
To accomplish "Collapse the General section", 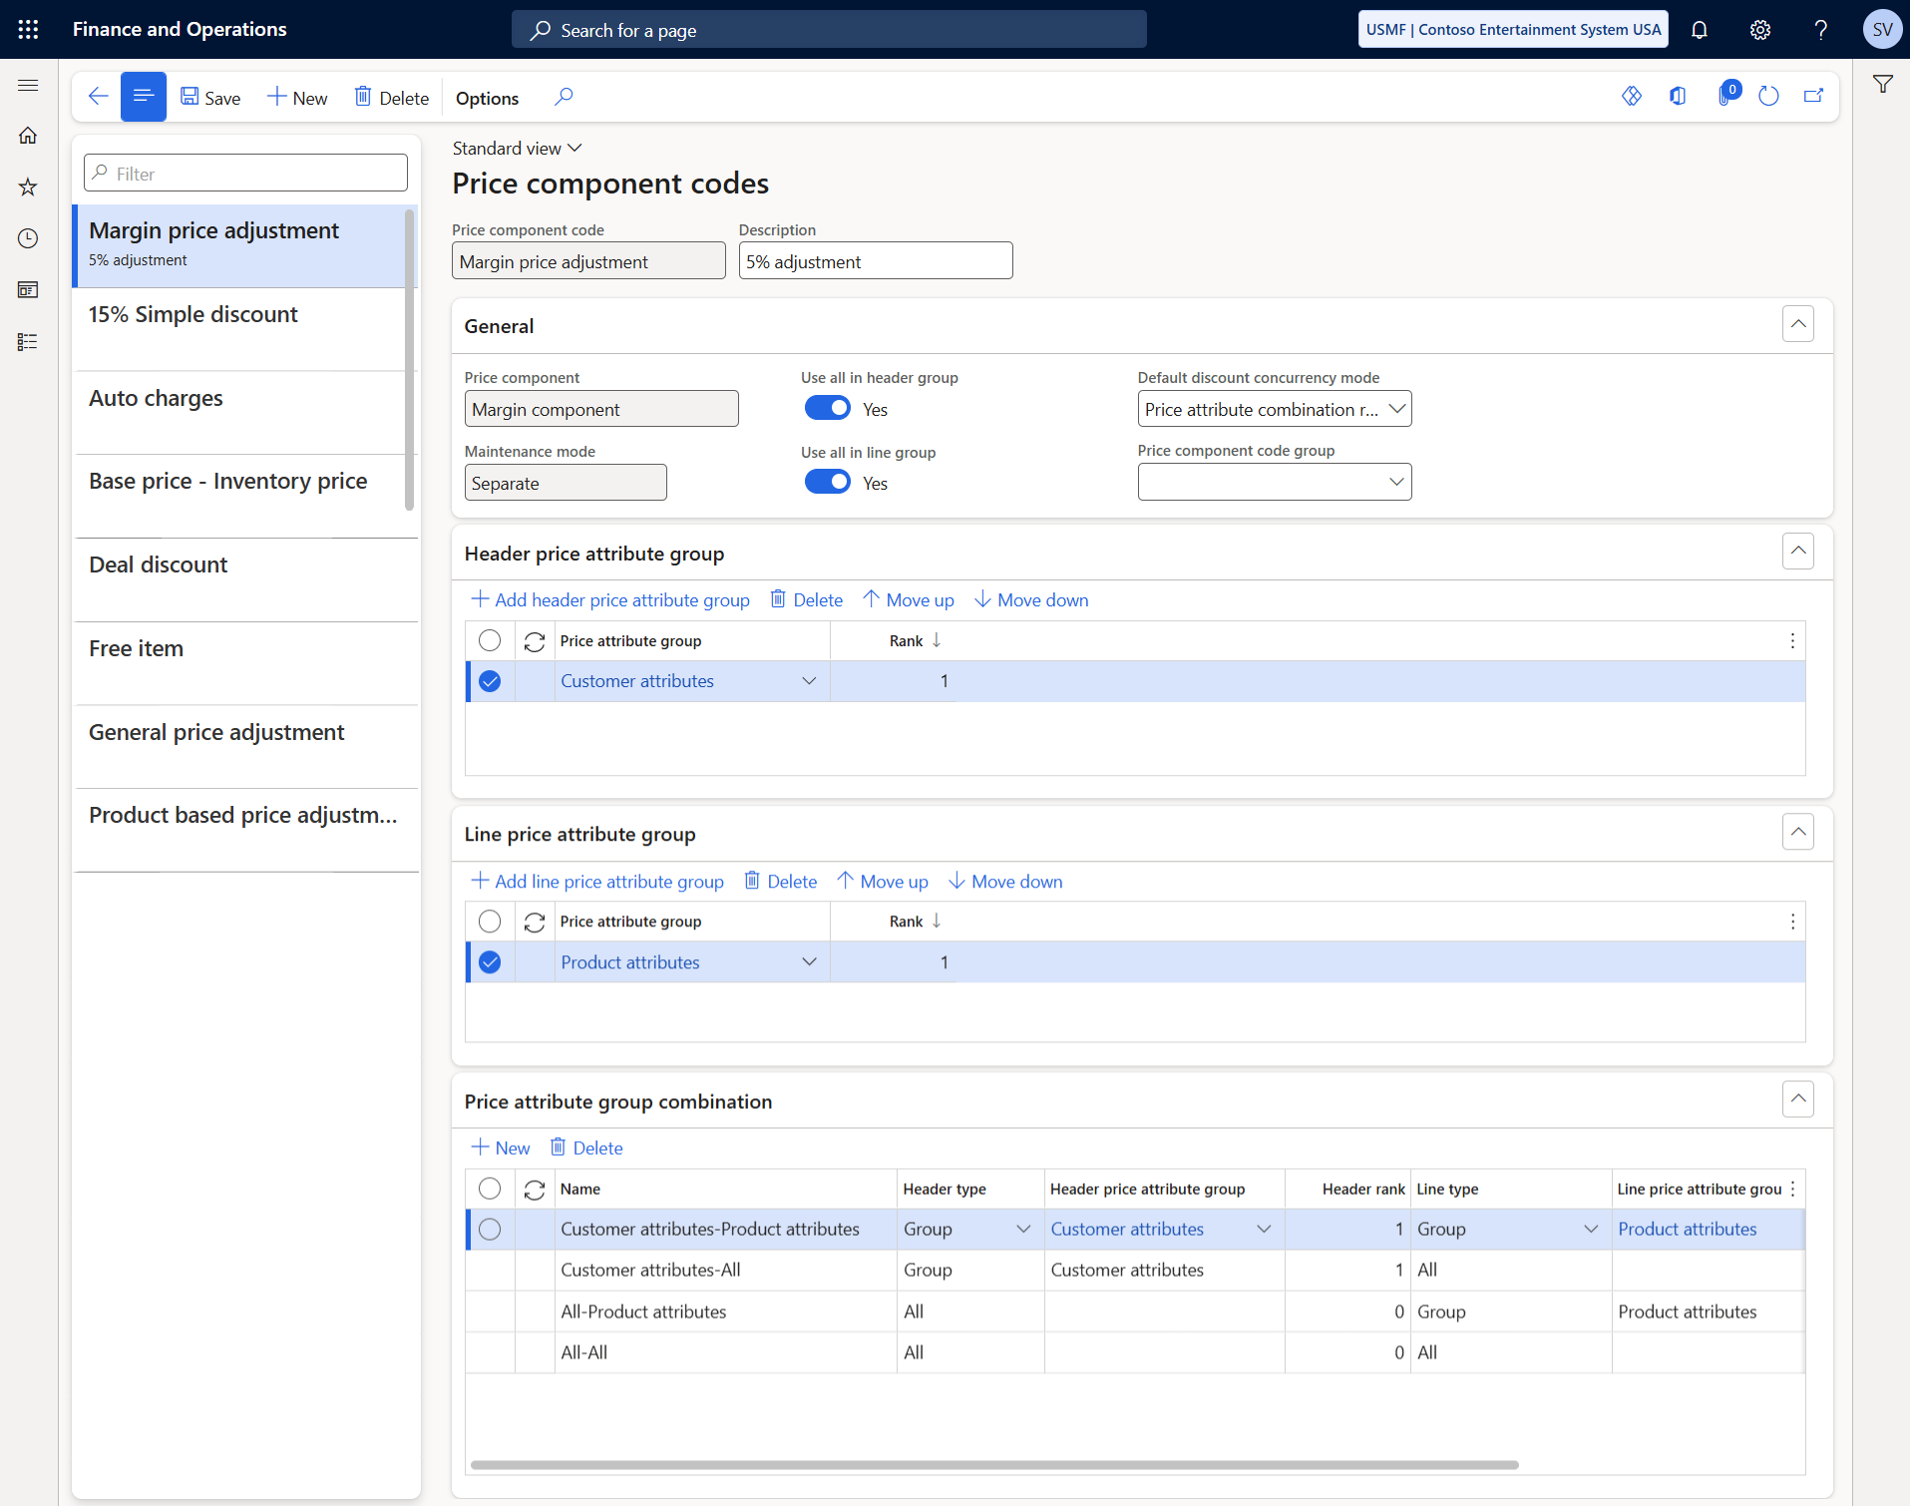I will coord(1797,324).
